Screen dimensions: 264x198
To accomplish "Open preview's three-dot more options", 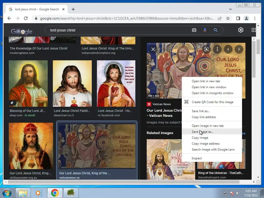I will click(x=217, y=49).
